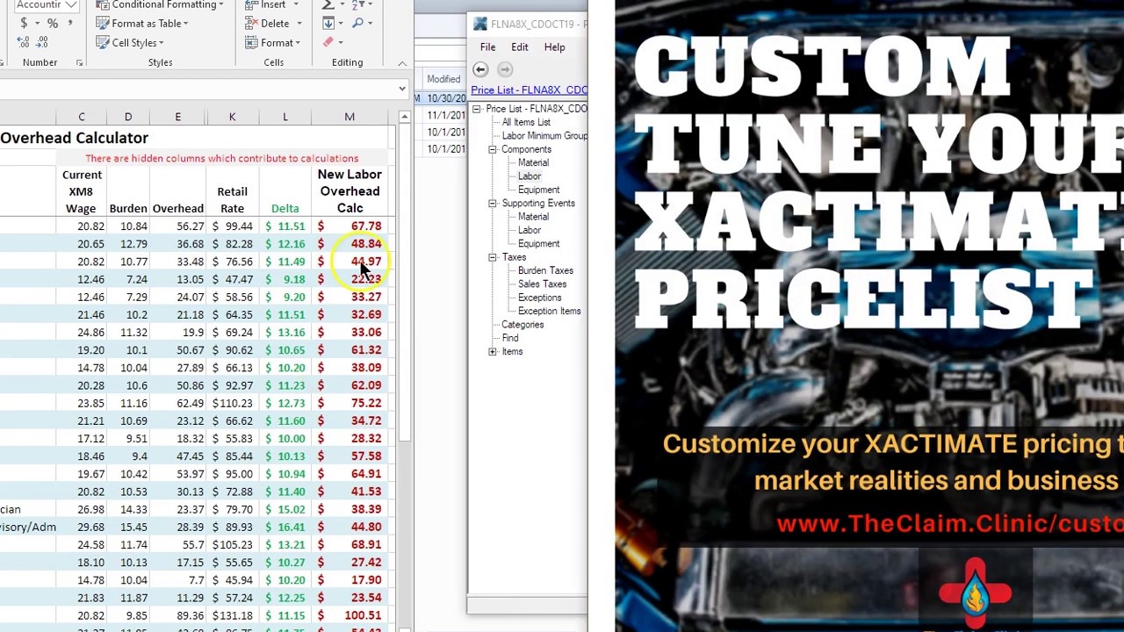1124x632 pixels.
Task: Collapse the Excel ribbon
Action: point(402,63)
